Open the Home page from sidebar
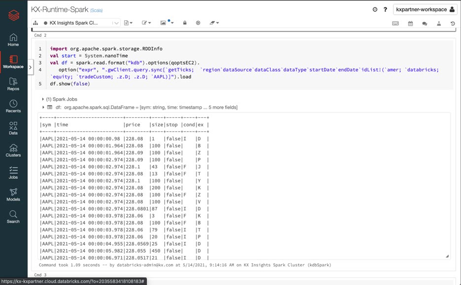This screenshot has width=461, height=285. tap(13, 40)
